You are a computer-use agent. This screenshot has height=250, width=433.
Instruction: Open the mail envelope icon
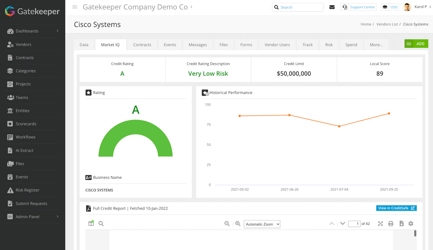pyautogui.click(x=332, y=7)
